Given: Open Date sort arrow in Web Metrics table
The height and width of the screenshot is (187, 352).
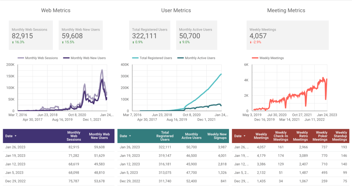Looking at the screenshot, I should [15, 136].
